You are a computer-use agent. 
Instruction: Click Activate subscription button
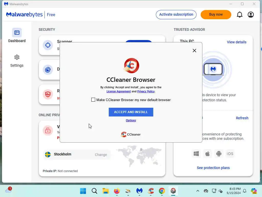[x=176, y=15]
